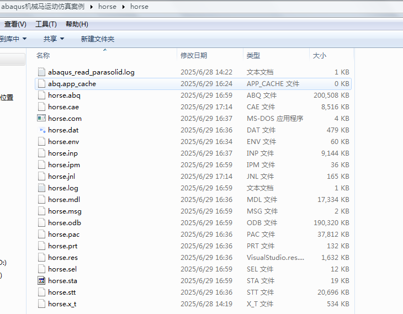The height and width of the screenshot is (314, 403).
Task: Click the 200,508 KB size of horse.abq
Action: 331,95
